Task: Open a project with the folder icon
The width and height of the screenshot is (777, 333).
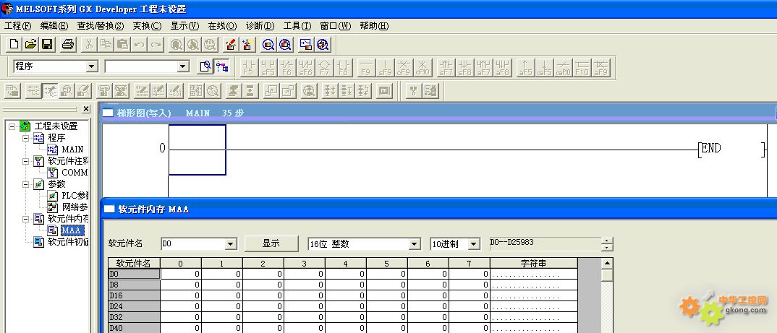Action: pyautogui.click(x=30, y=45)
